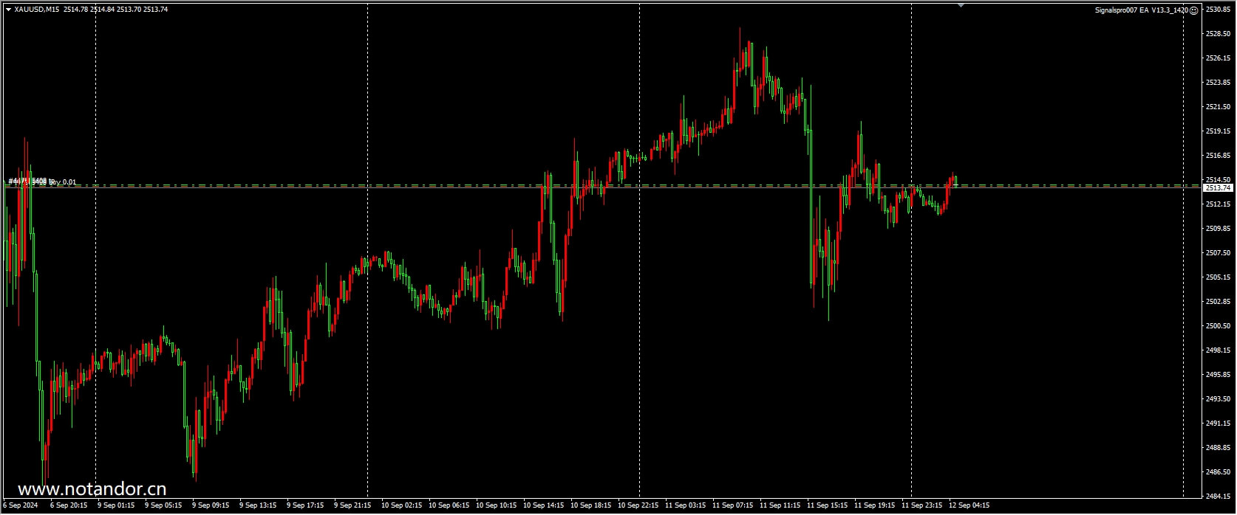
Task: Click the 10 Sep 22:15 time label
Action: point(638,506)
